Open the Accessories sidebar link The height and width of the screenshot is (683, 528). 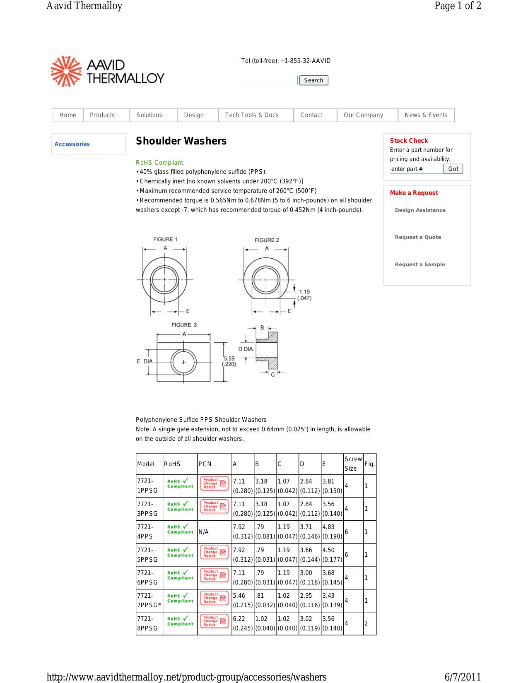(x=72, y=144)
